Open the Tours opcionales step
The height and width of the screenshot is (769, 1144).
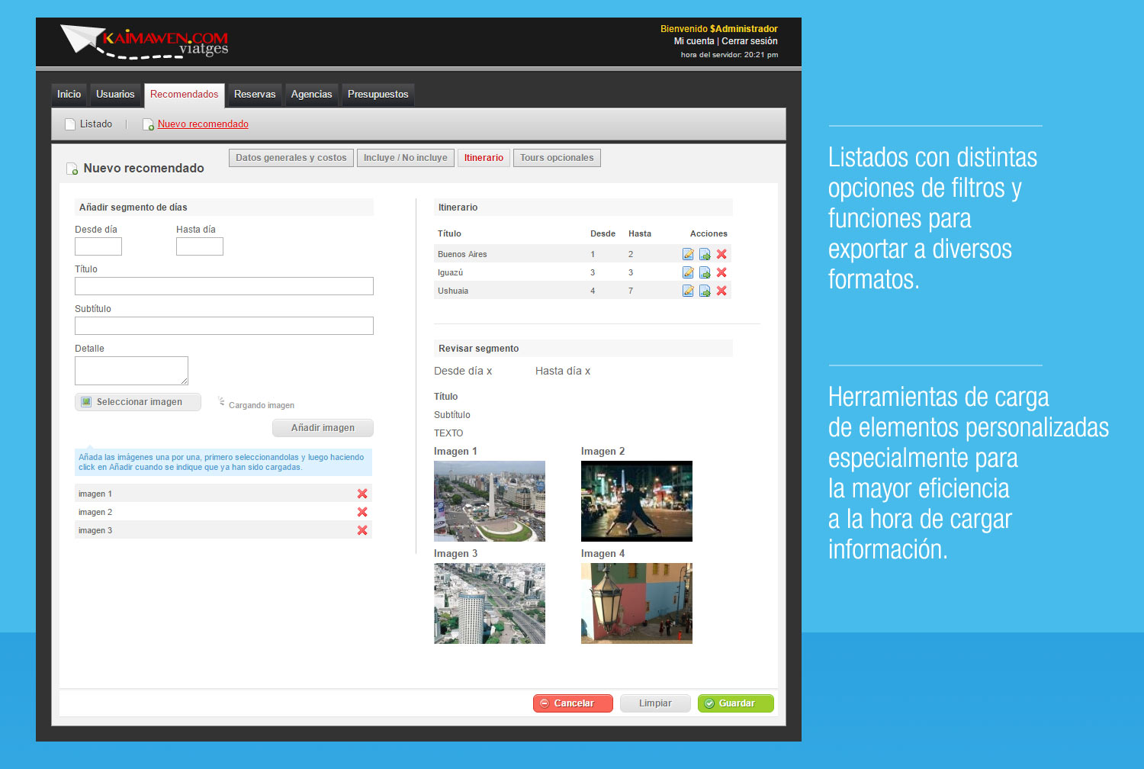557,158
